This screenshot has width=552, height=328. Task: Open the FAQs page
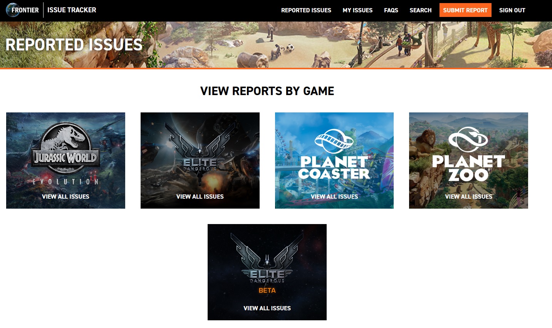pos(391,10)
